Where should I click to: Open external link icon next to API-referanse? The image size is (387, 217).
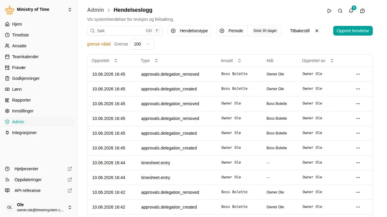point(70,190)
